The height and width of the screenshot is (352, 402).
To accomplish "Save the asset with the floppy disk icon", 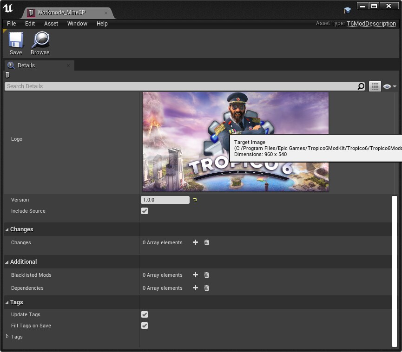I will pyautogui.click(x=16, y=43).
